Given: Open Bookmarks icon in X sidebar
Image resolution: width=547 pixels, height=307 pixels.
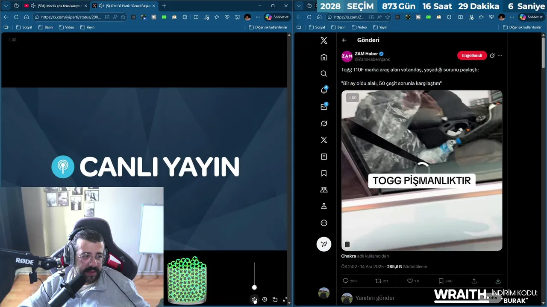Looking at the screenshot, I should [324, 173].
